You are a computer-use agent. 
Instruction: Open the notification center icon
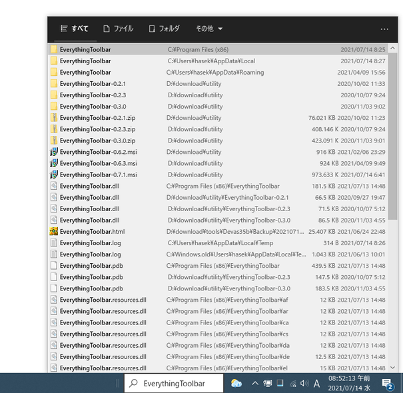point(387,384)
